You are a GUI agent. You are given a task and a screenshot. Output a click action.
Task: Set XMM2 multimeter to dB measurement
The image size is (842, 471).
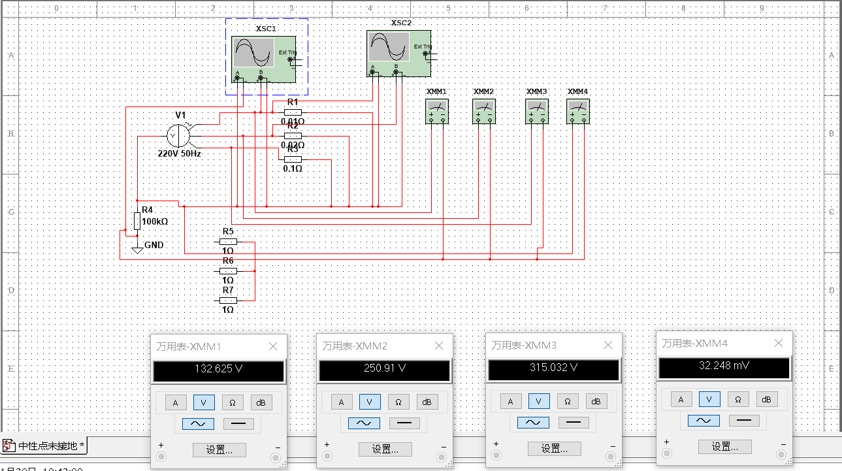tap(427, 402)
